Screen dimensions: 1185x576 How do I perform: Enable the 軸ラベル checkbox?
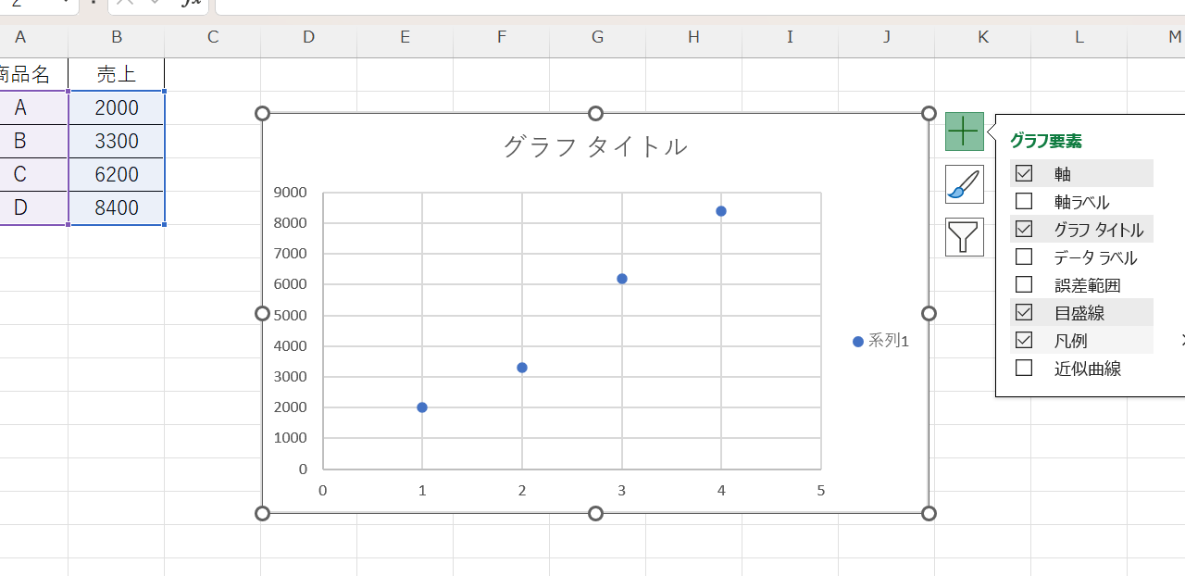click(x=1024, y=201)
